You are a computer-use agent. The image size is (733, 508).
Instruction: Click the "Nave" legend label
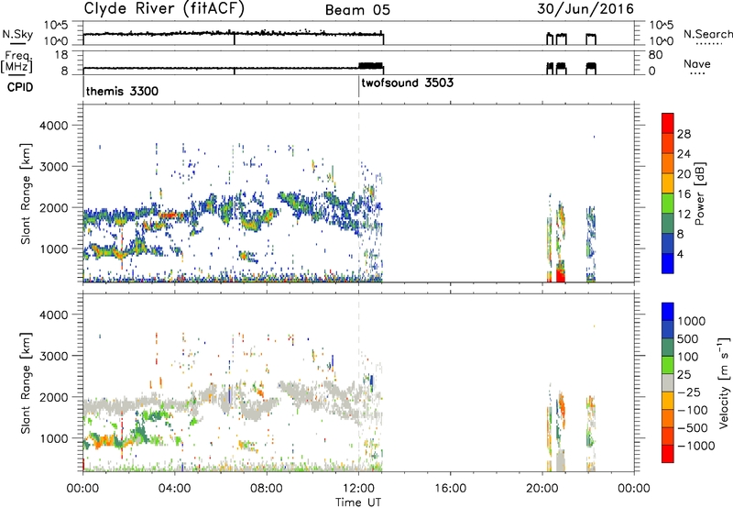pos(697,64)
